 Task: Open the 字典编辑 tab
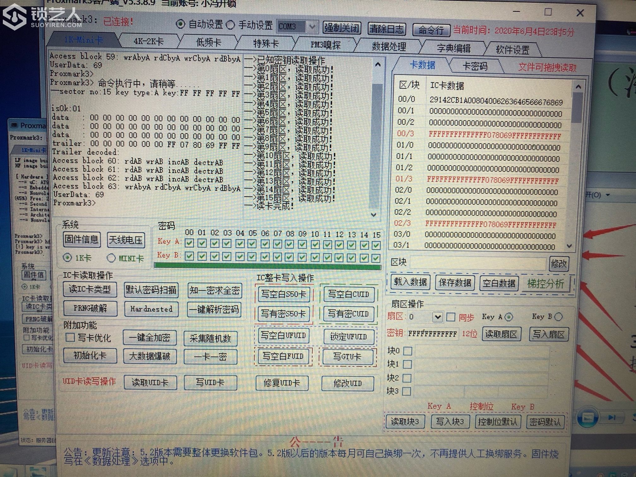453,48
